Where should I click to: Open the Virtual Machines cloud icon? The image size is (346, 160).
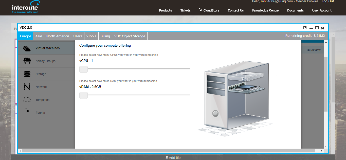pos(27,48)
